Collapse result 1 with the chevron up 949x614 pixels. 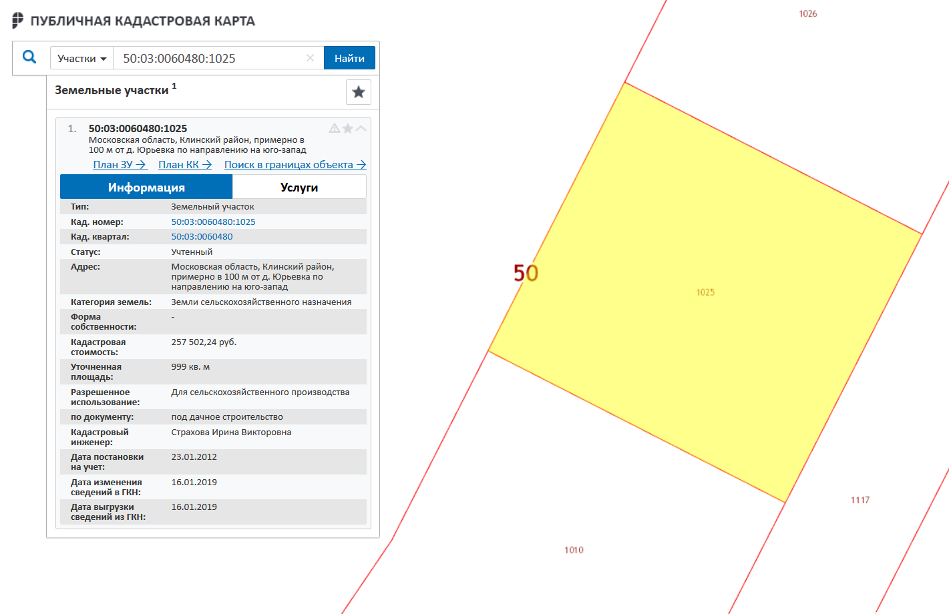(x=361, y=128)
